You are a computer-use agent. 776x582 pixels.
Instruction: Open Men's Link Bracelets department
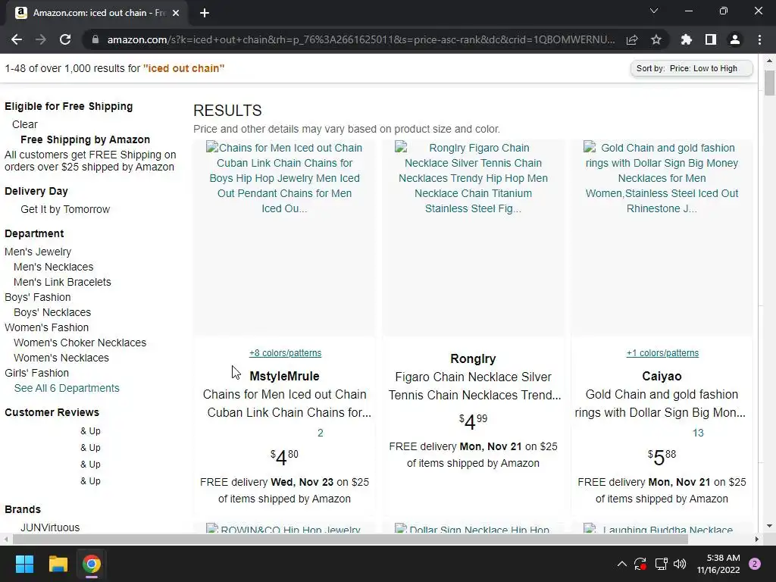[62, 282]
